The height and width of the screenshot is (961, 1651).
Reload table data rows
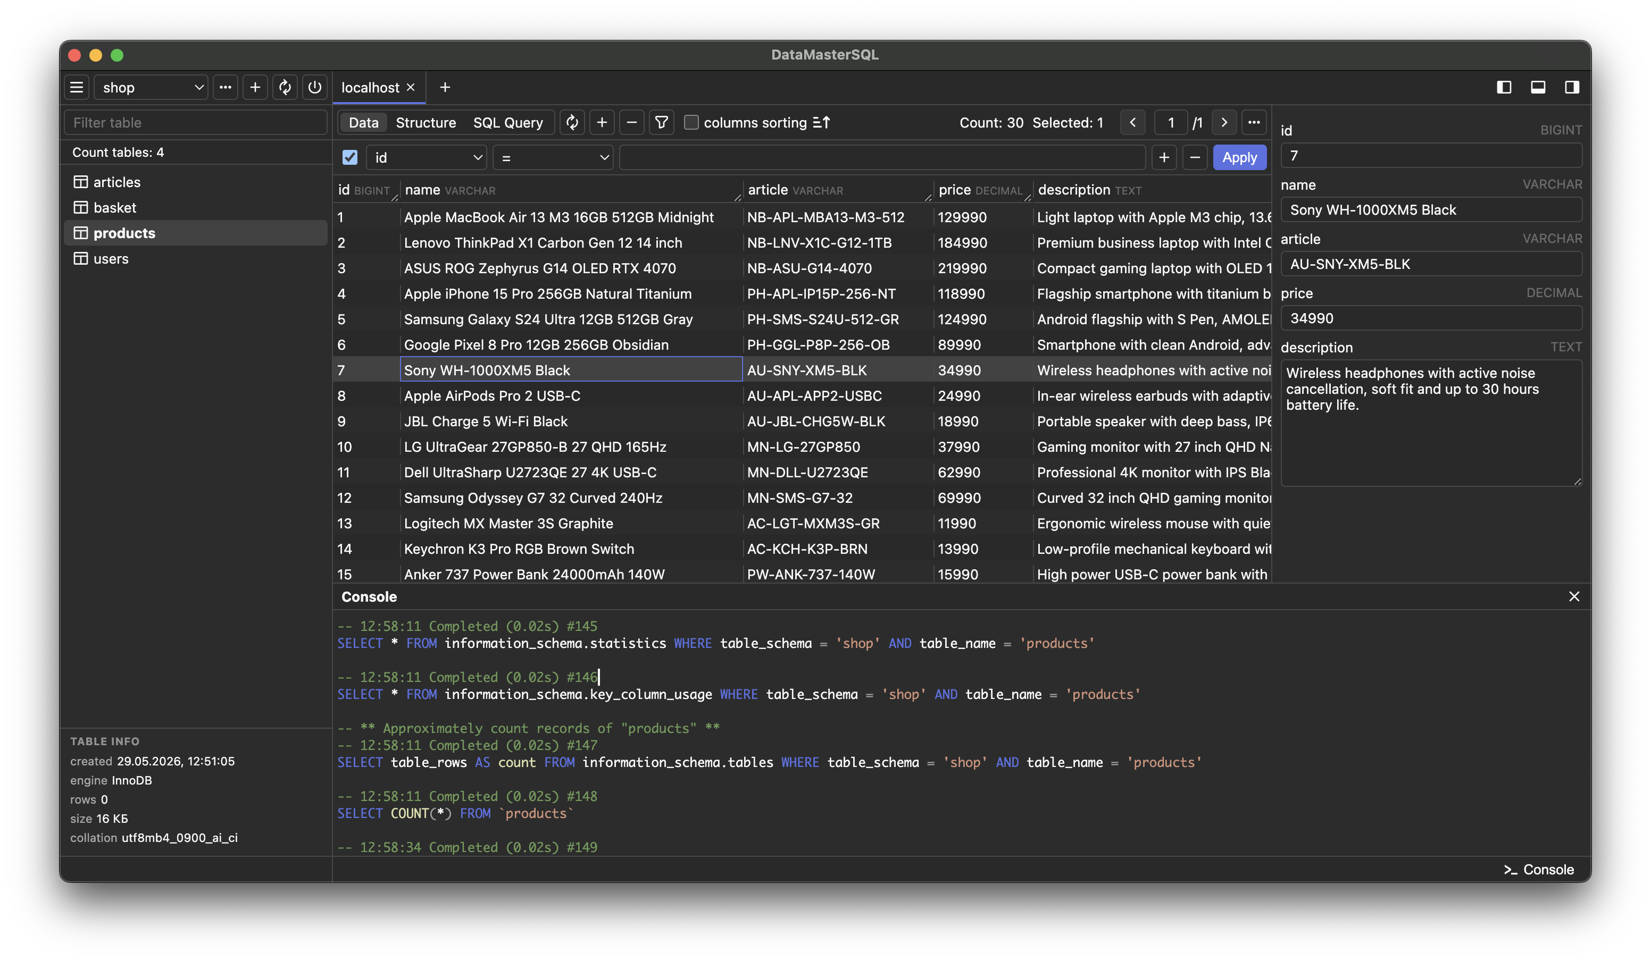tap(572, 122)
